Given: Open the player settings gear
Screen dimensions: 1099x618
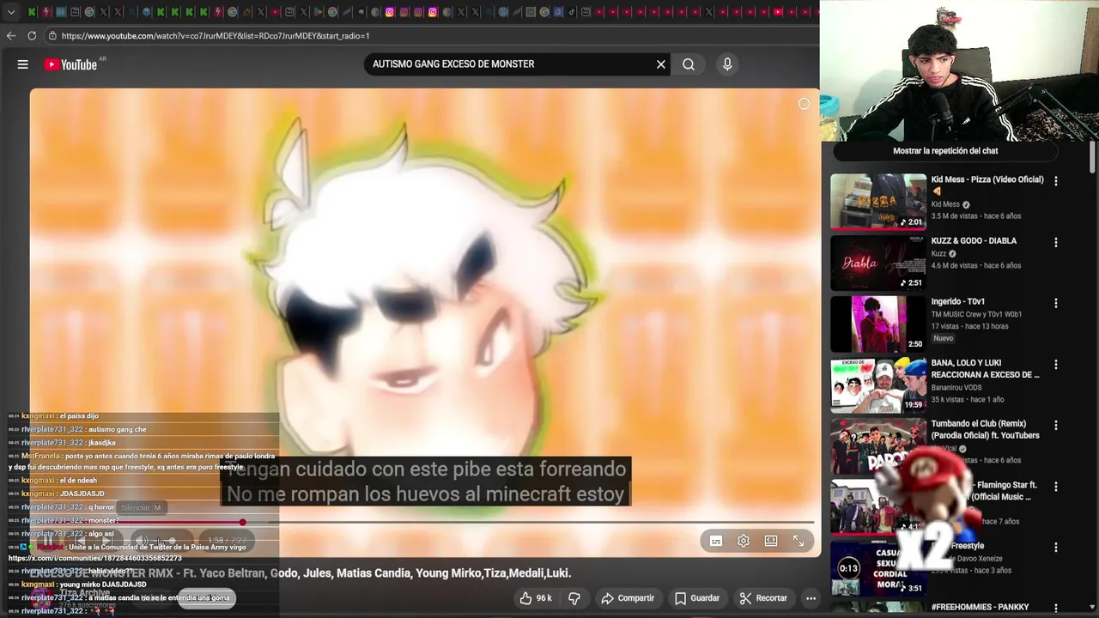Looking at the screenshot, I should tap(744, 541).
